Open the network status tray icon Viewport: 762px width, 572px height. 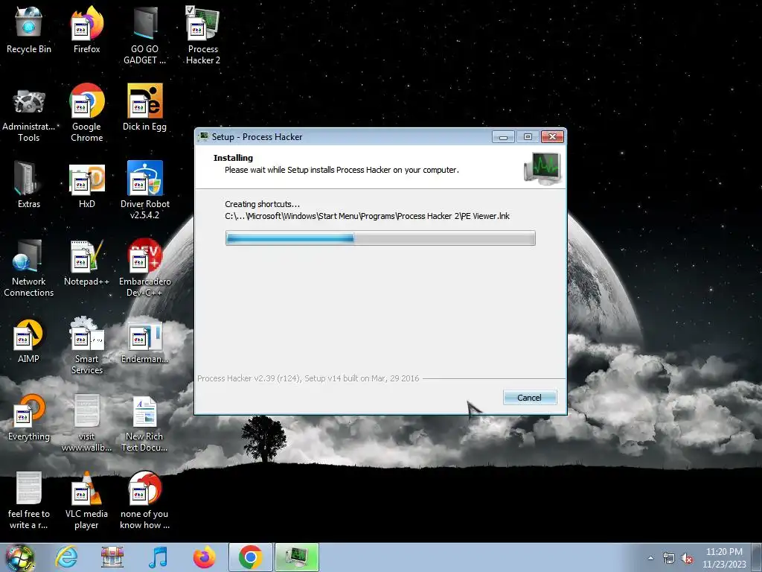(x=669, y=558)
